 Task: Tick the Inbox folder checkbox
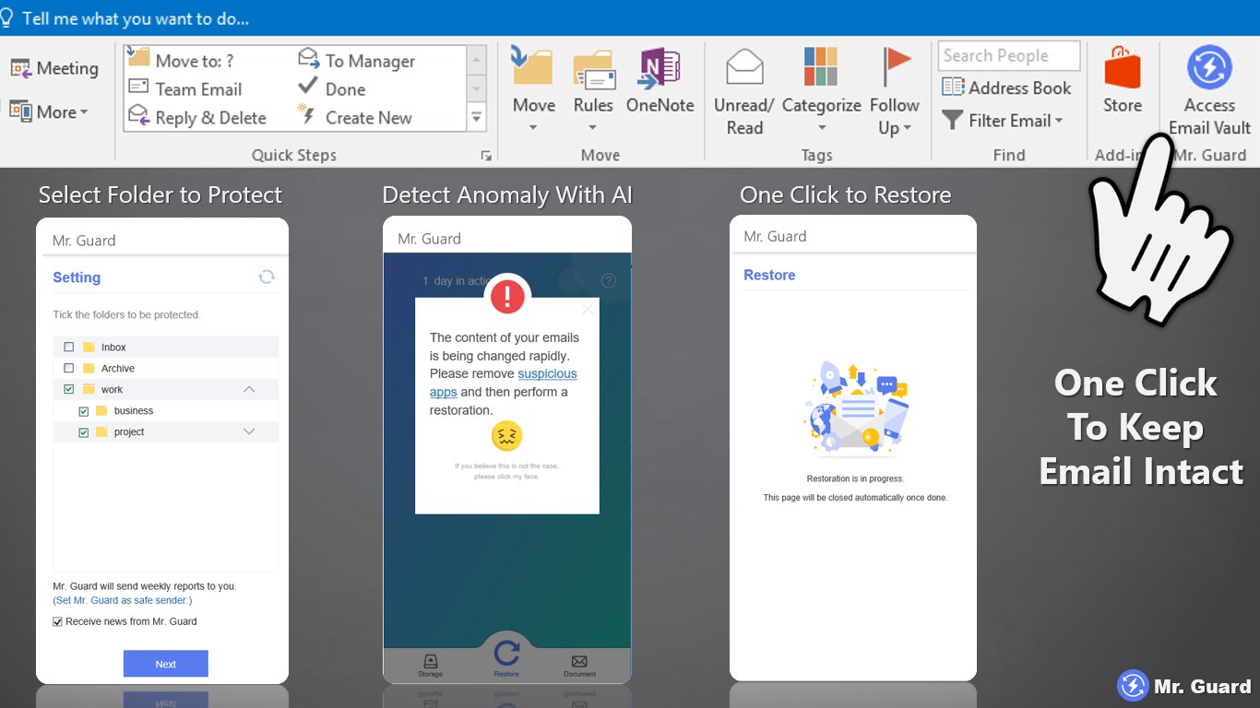68,348
